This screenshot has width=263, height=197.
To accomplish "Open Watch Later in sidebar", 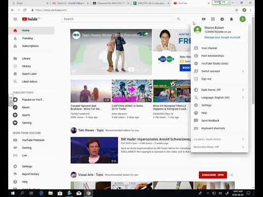I will (x=31, y=74).
